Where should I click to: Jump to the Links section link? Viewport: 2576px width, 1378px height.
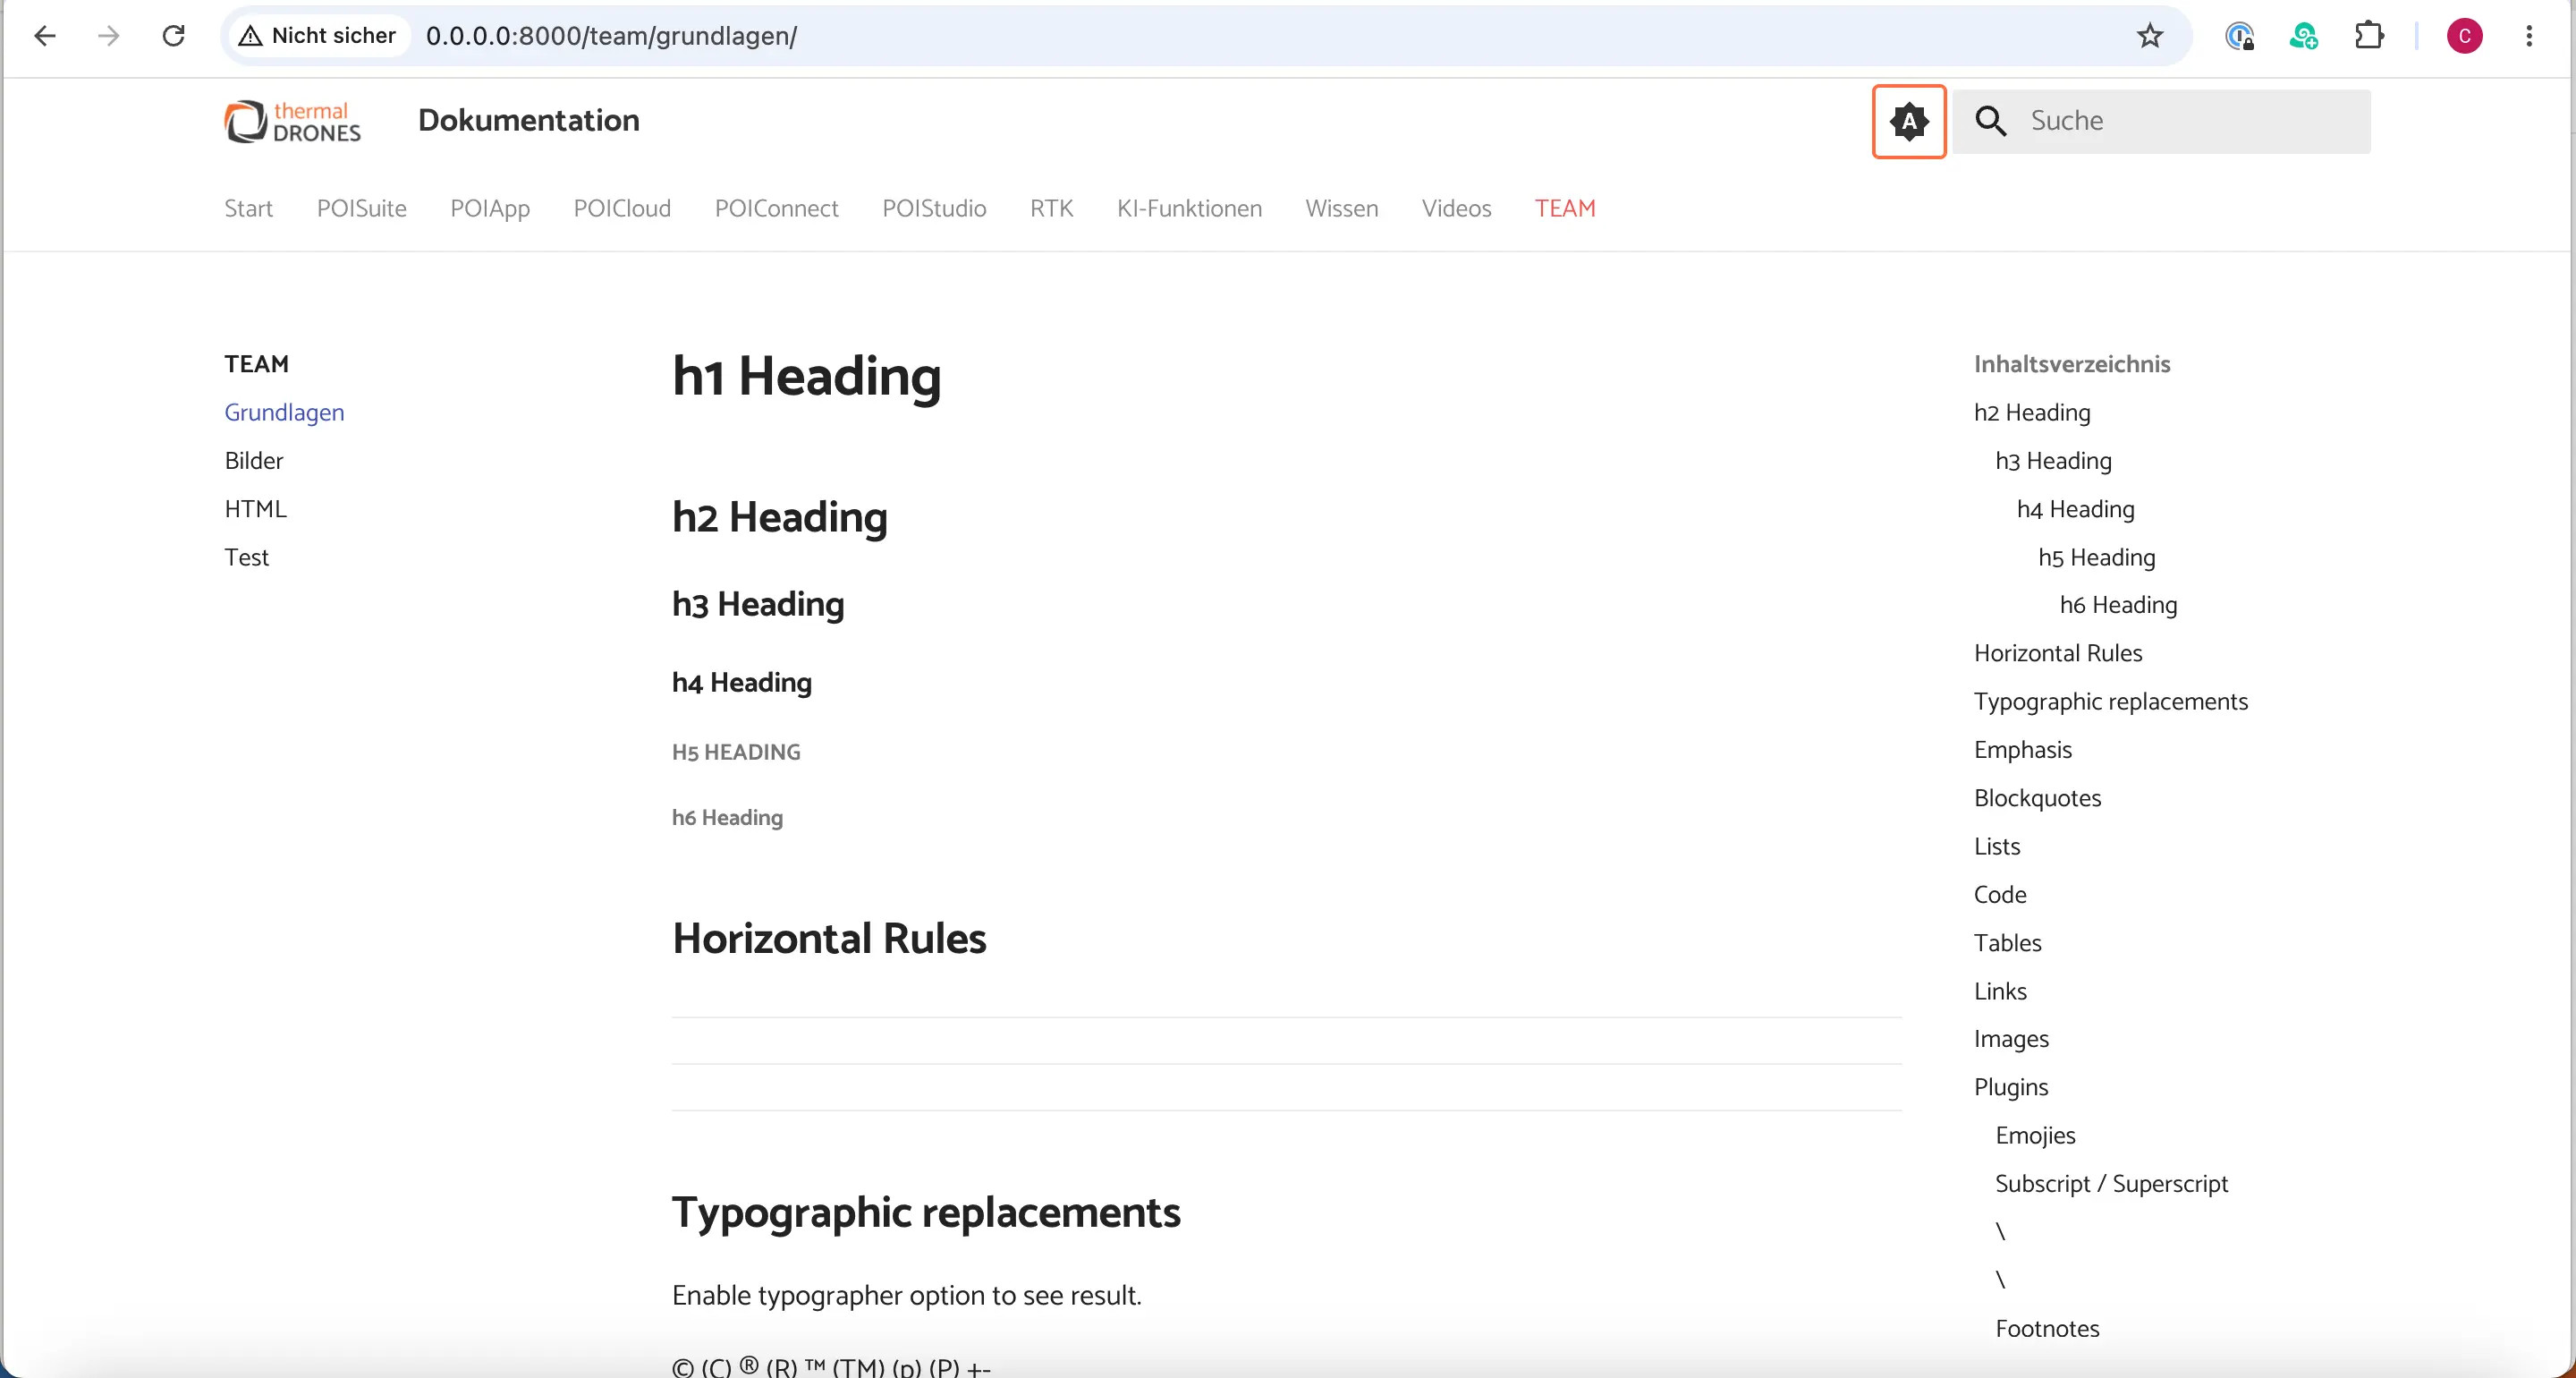point(2000,991)
